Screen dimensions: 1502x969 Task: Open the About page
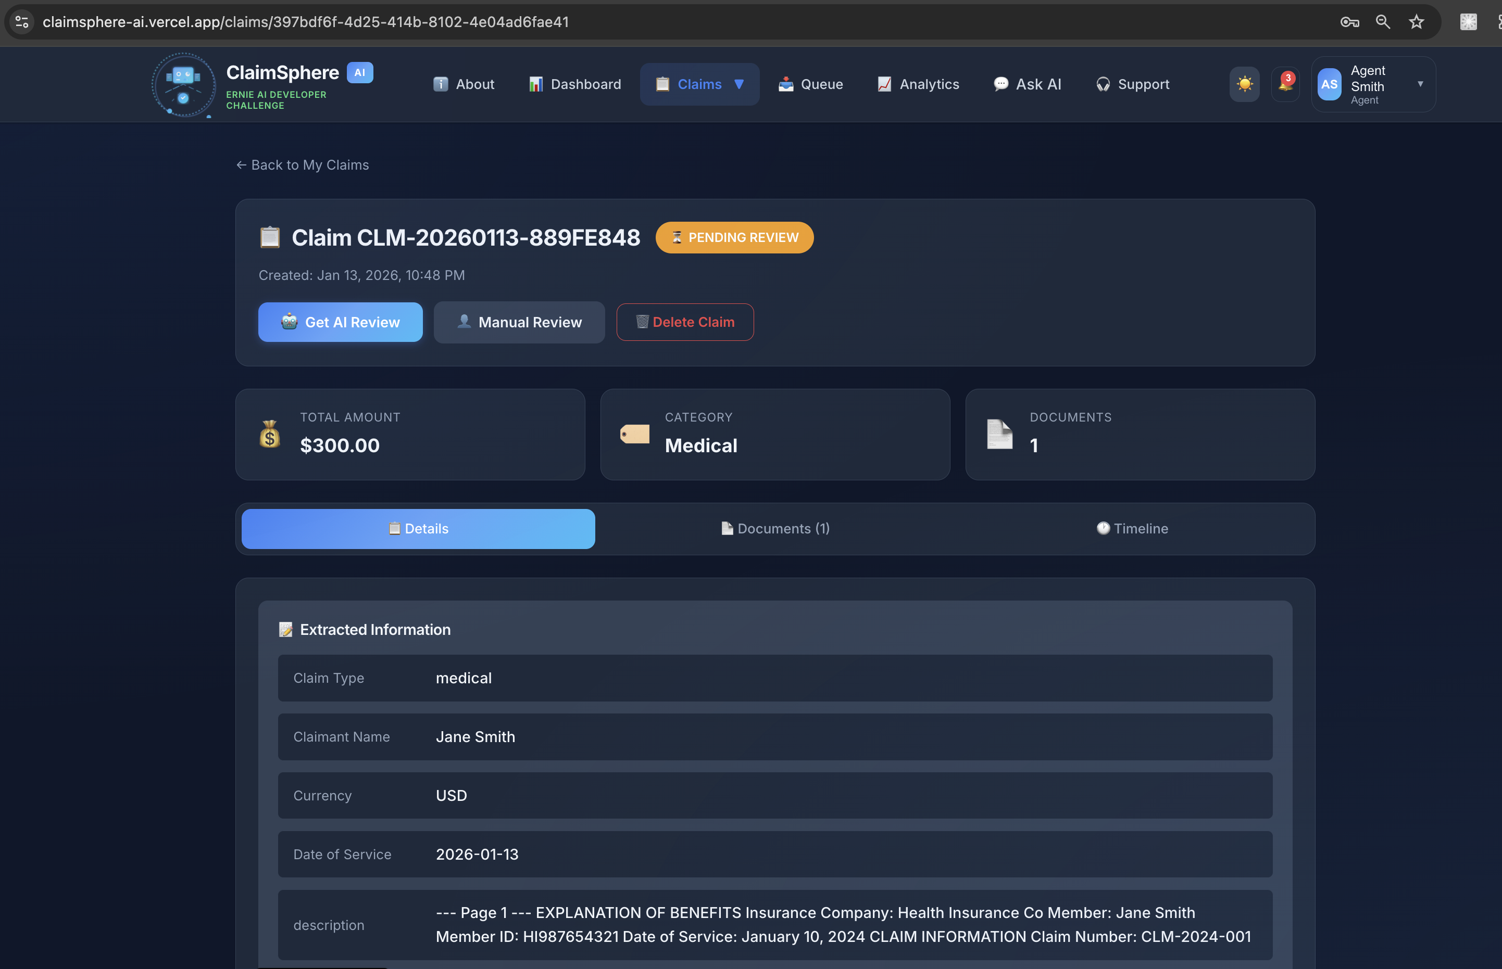(x=464, y=84)
